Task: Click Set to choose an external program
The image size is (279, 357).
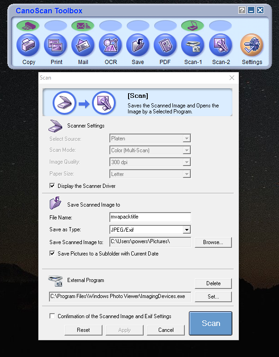Action: pyautogui.click(x=213, y=297)
